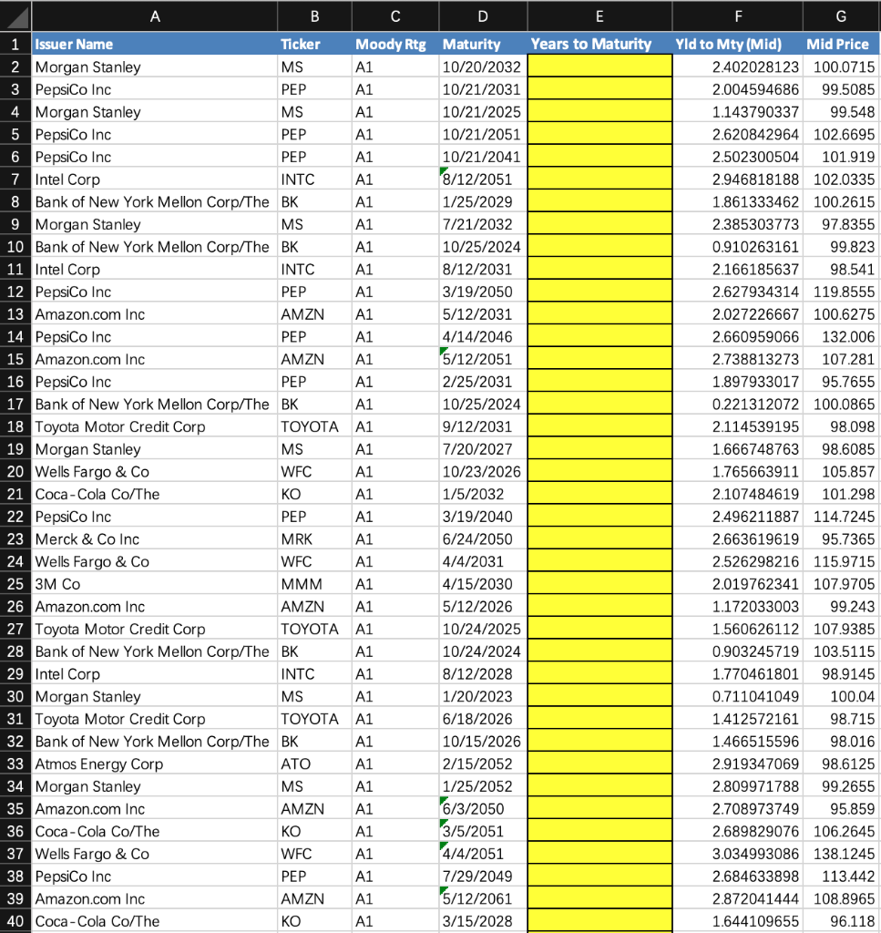The width and height of the screenshot is (881, 933).
Task: Select column G header
Action: (842, 16)
